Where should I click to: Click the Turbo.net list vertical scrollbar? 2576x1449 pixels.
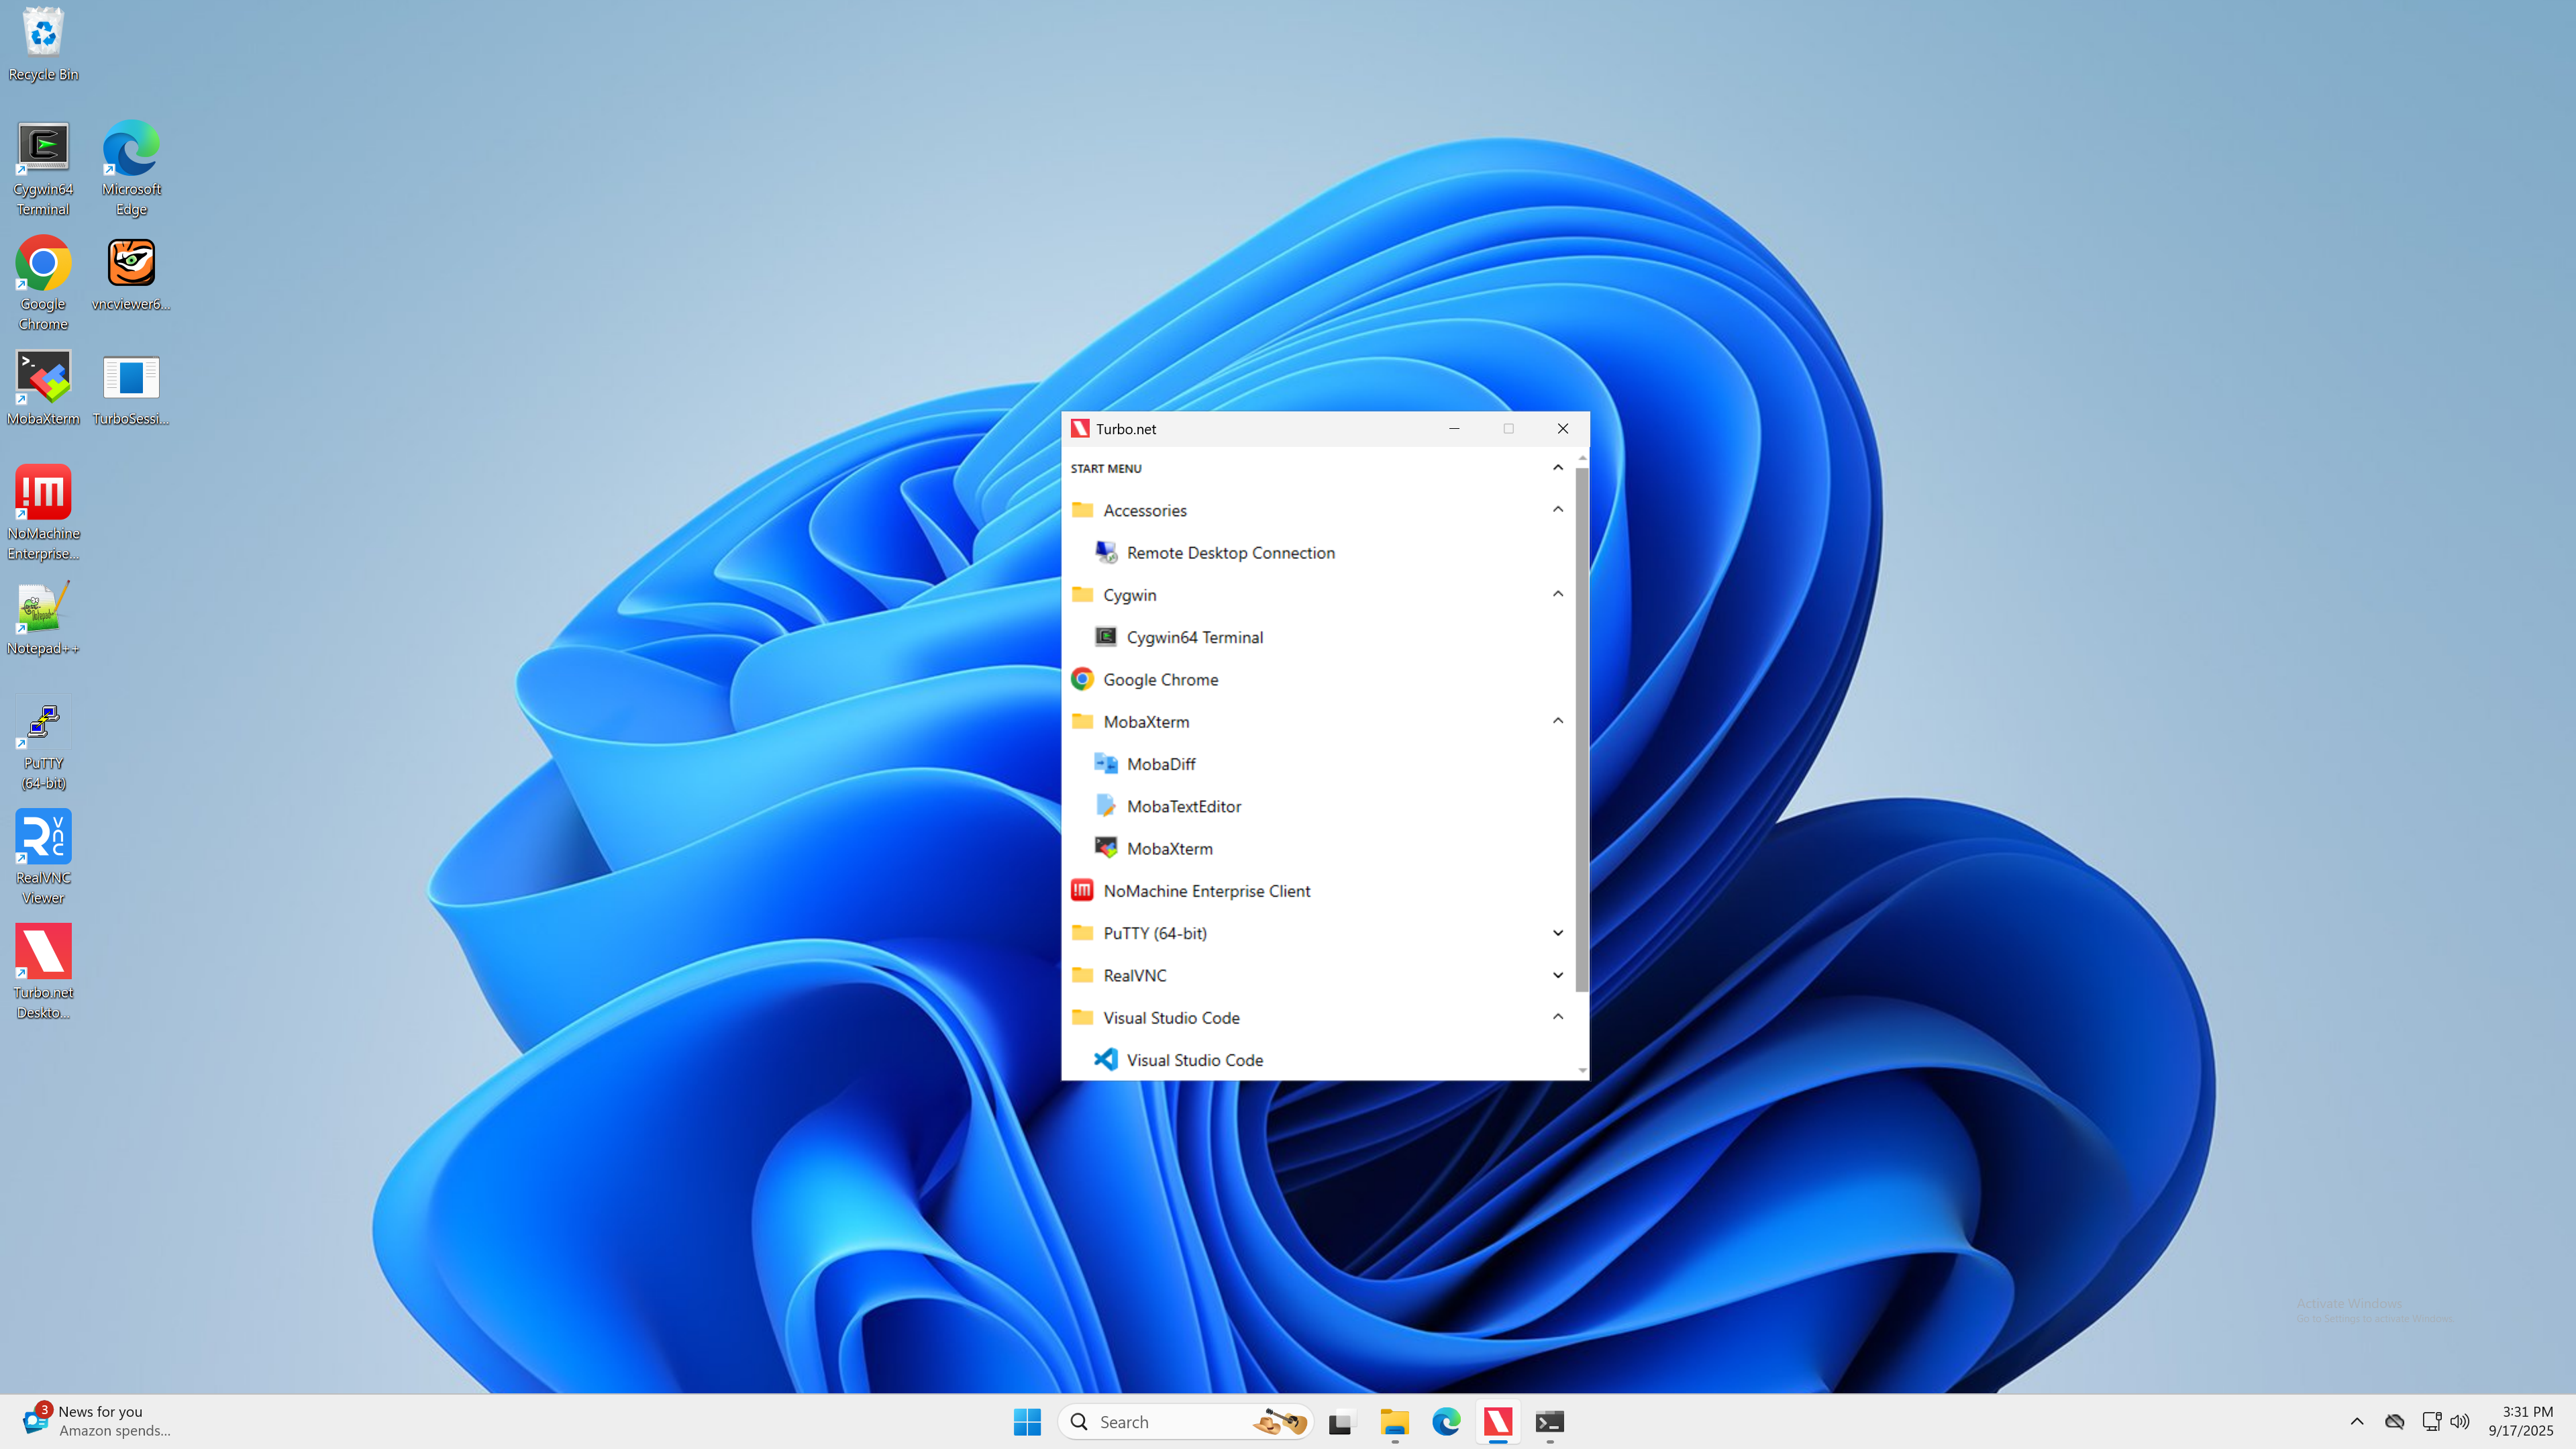(x=1582, y=729)
